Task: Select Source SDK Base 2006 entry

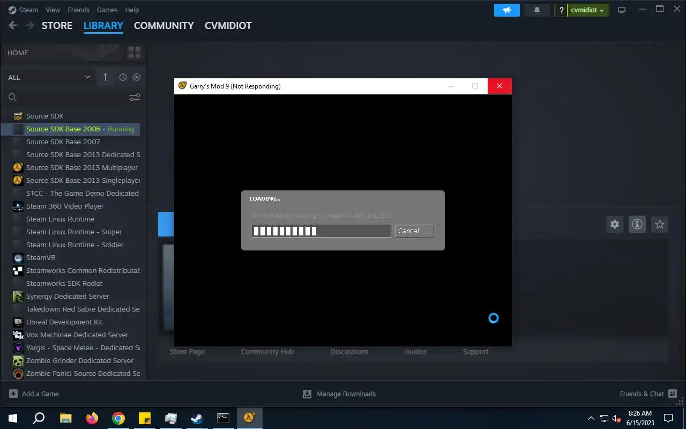Action: (71, 129)
